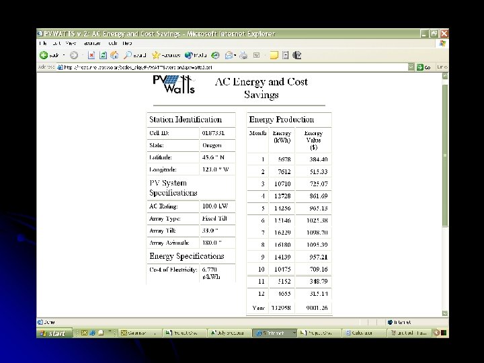The width and height of the screenshot is (484, 363).
Task: Click the Internet zone icon in status bar
Action: (x=390, y=322)
